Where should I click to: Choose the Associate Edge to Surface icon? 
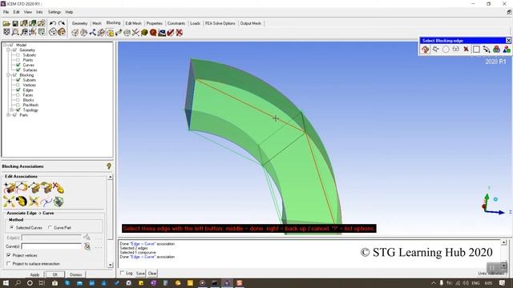tap(34, 188)
